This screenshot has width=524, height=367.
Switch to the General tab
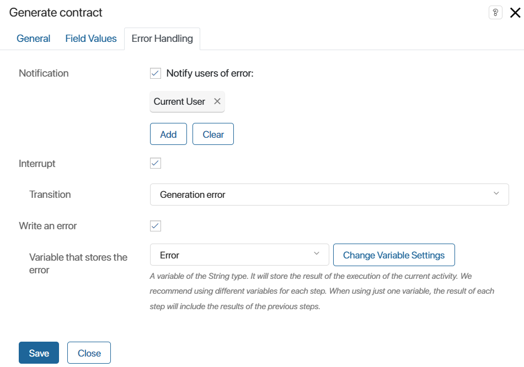[x=34, y=39]
